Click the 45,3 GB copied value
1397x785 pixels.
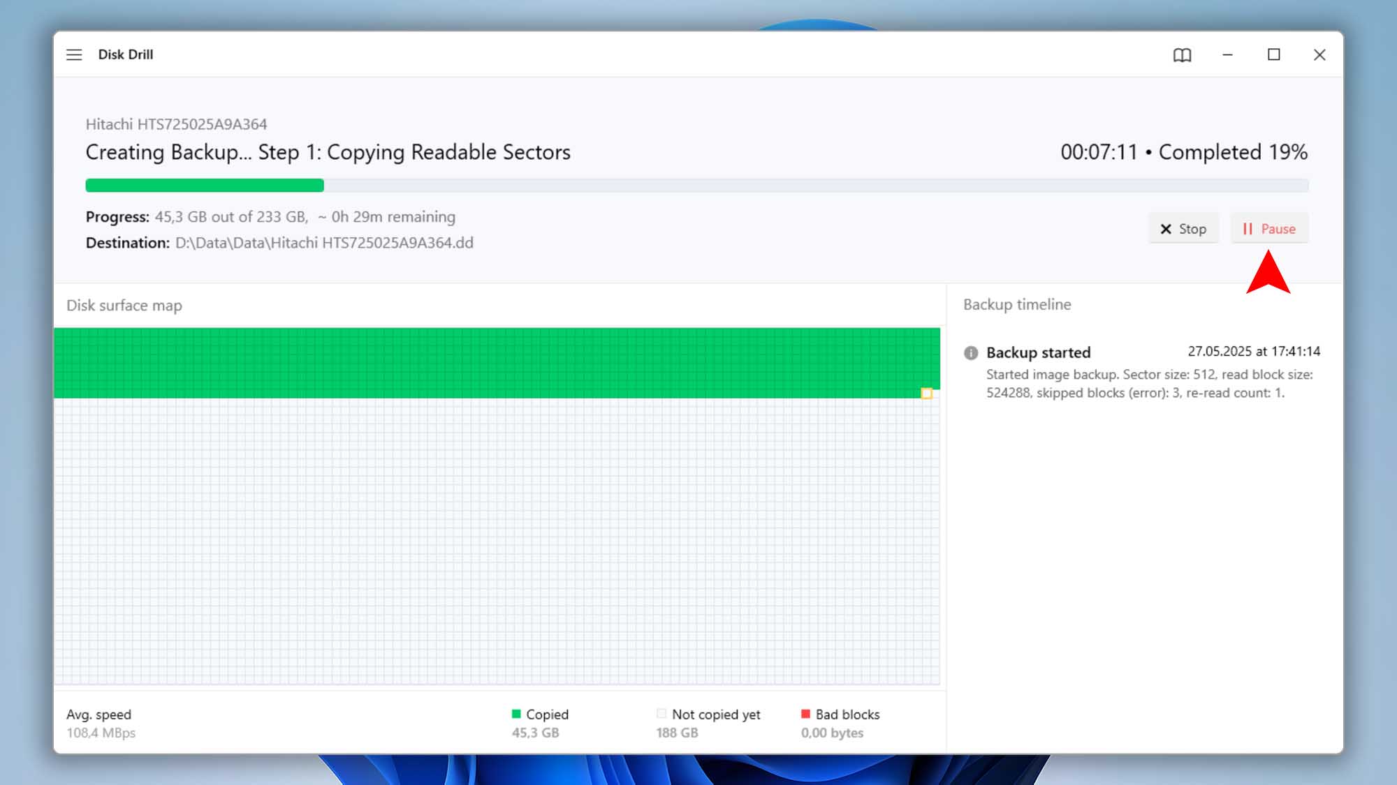[x=535, y=733]
